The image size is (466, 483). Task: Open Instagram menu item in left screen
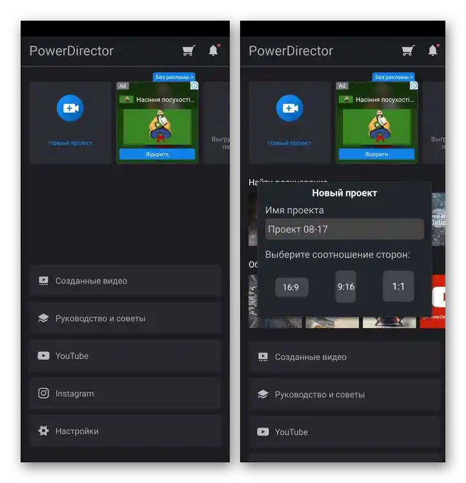(x=125, y=394)
